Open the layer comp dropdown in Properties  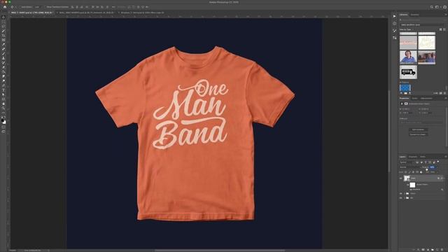pos(421,122)
